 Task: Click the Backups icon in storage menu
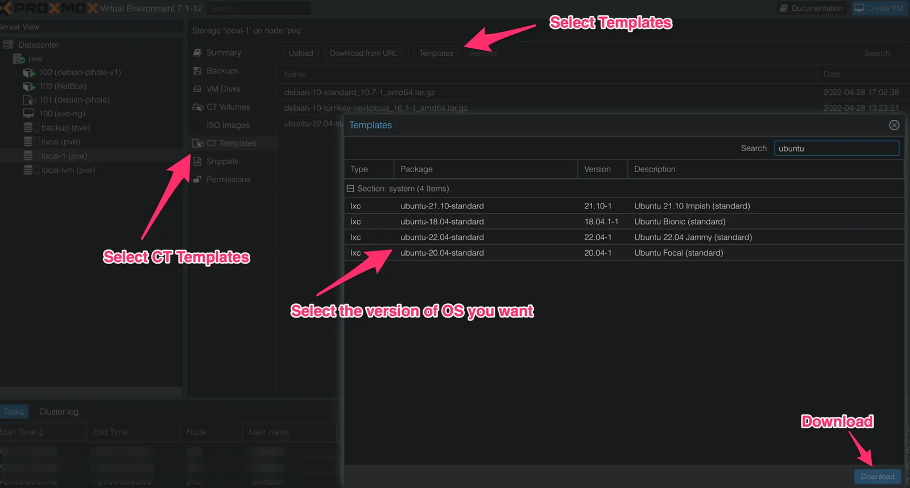pyautogui.click(x=197, y=71)
